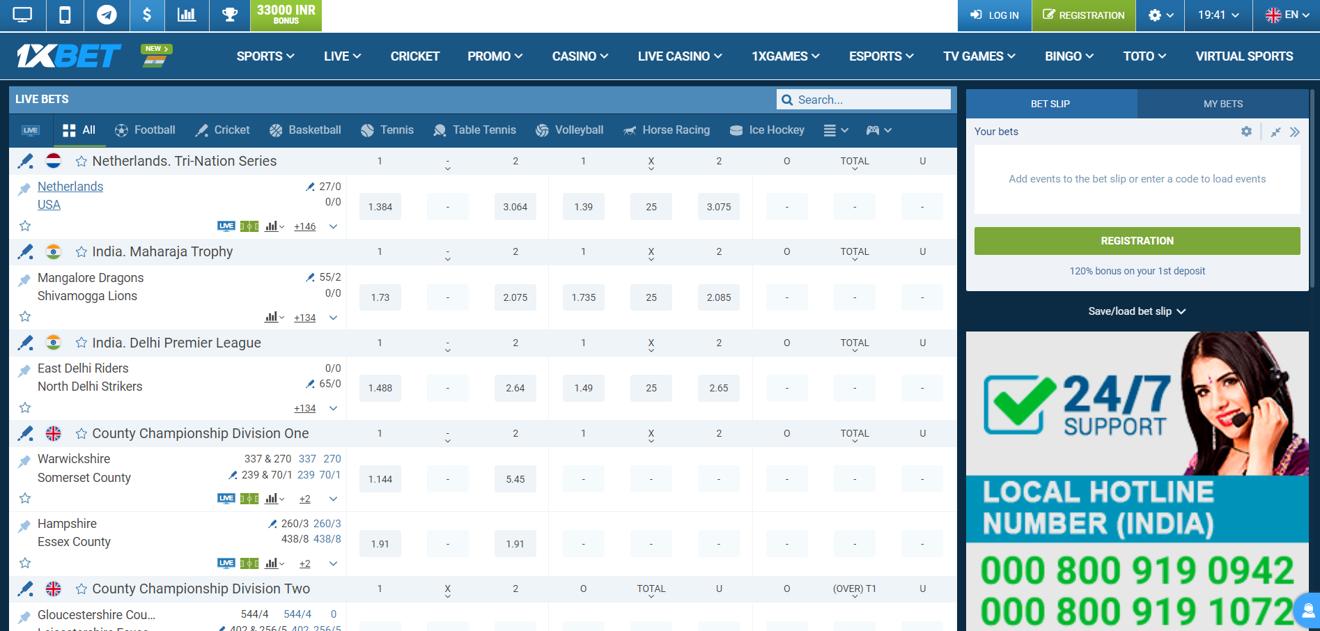Open the EN language dropdown
The height and width of the screenshot is (631, 1320).
pyautogui.click(x=1286, y=15)
